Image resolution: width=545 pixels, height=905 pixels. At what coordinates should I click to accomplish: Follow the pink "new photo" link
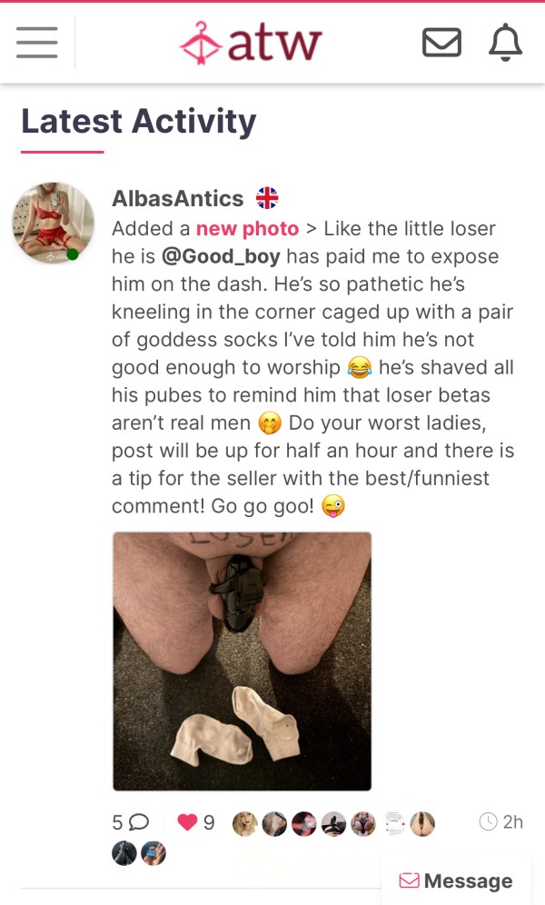click(247, 229)
